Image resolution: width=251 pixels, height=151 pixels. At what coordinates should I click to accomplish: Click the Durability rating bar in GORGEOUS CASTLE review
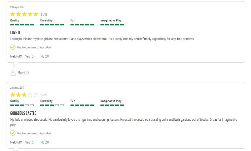click(52, 105)
